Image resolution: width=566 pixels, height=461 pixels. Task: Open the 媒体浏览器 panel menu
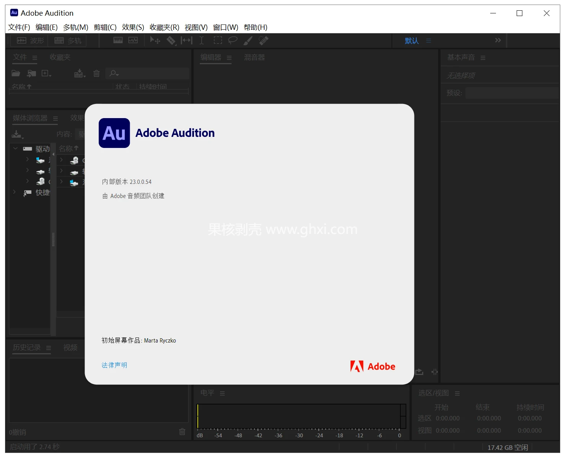point(55,118)
